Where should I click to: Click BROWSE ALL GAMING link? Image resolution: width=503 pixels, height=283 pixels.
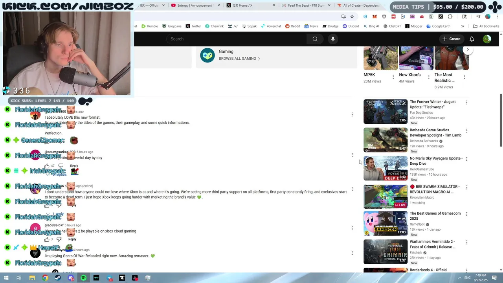[x=240, y=59]
